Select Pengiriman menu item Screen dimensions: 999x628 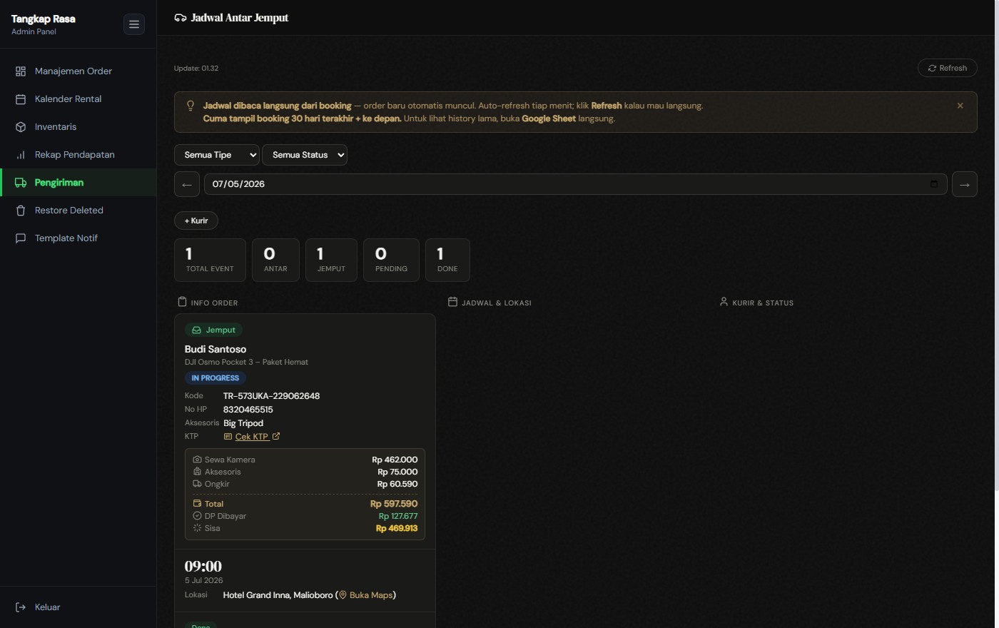click(78, 183)
